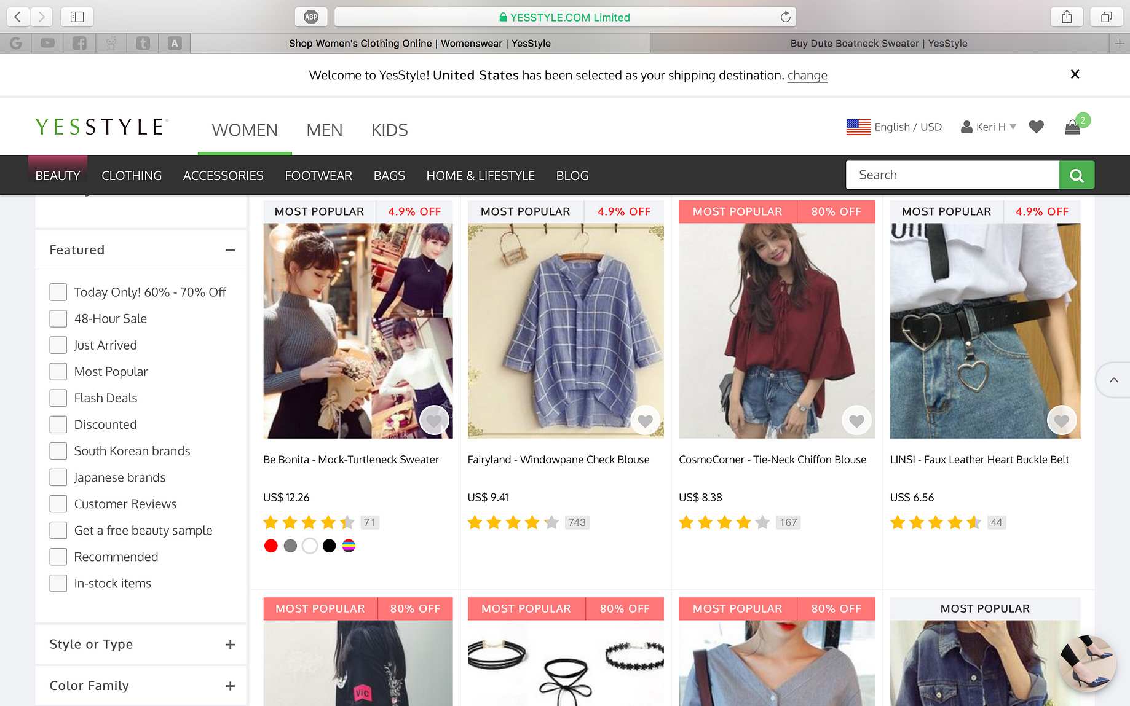Open the pinned tab with letter A
The image size is (1130, 706).
pos(175,43)
